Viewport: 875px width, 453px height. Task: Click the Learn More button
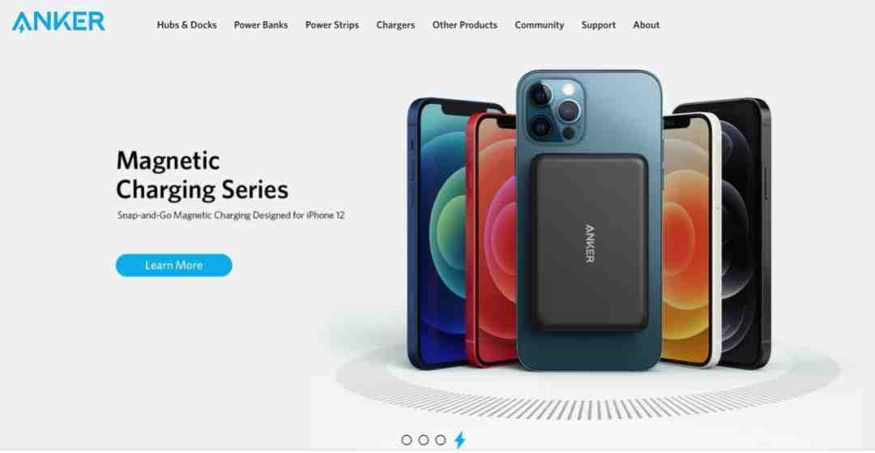[x=173, y=265]
